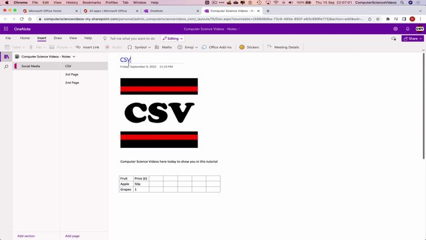Bookmark this page with the star

pos(377,19)
